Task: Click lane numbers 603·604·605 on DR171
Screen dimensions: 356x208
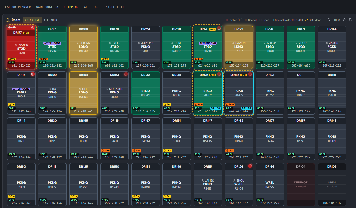Action: point(301,66)
